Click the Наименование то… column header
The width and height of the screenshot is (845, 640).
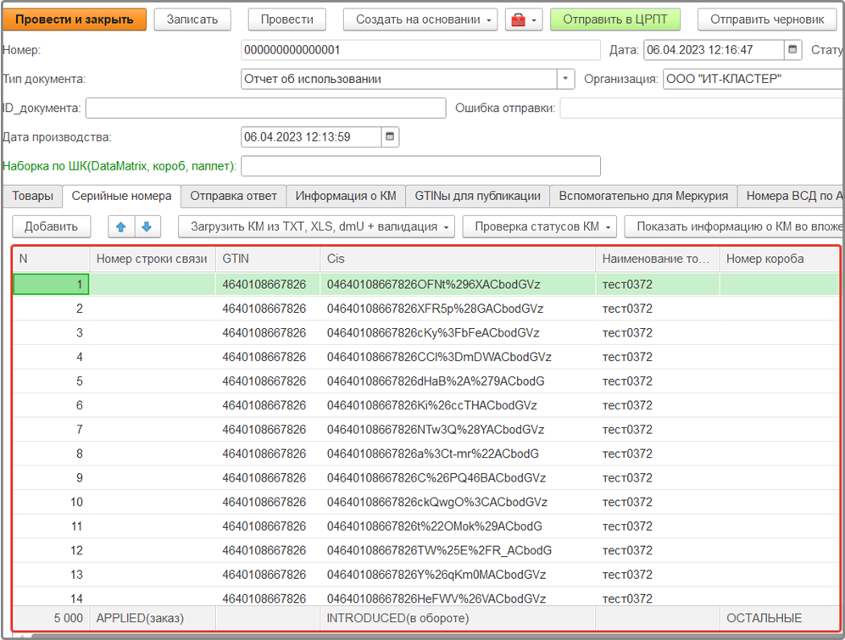tap(658, 259)
